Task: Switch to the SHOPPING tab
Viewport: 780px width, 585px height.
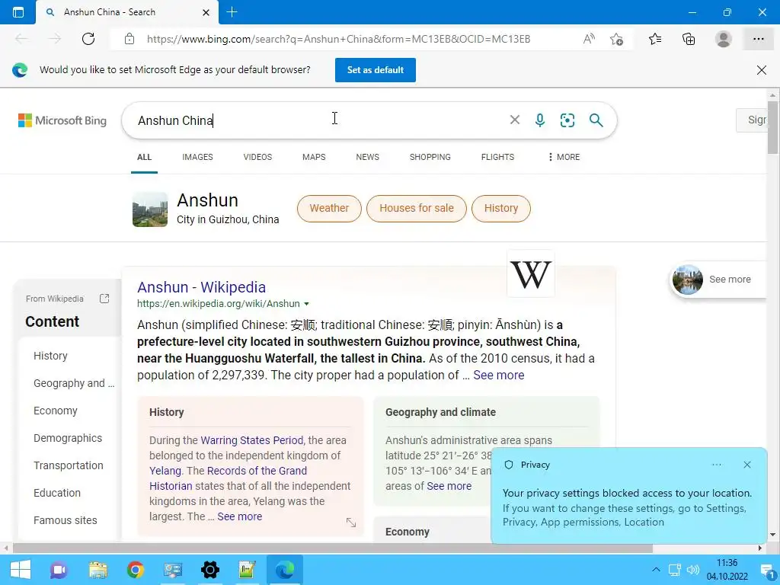Action: pyautogui.click(x=430, y=157)
